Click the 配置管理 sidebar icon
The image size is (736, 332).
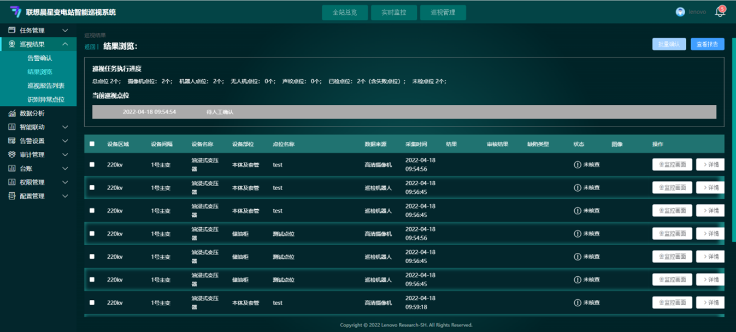pos(12,196)
